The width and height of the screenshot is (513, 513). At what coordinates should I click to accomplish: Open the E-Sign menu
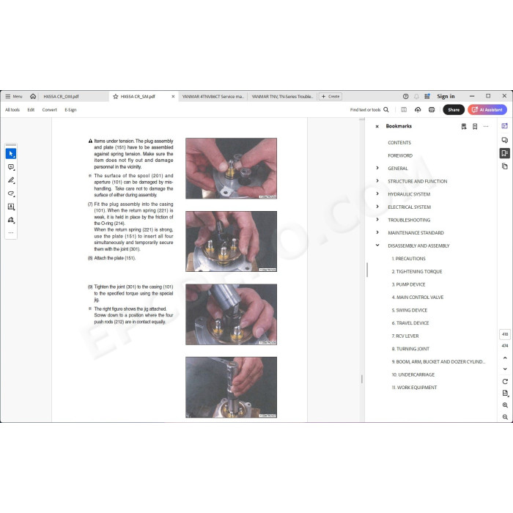pos(70,110)
